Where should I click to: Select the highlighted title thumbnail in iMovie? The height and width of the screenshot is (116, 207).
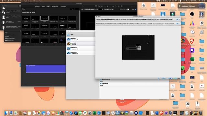(45, 18)
